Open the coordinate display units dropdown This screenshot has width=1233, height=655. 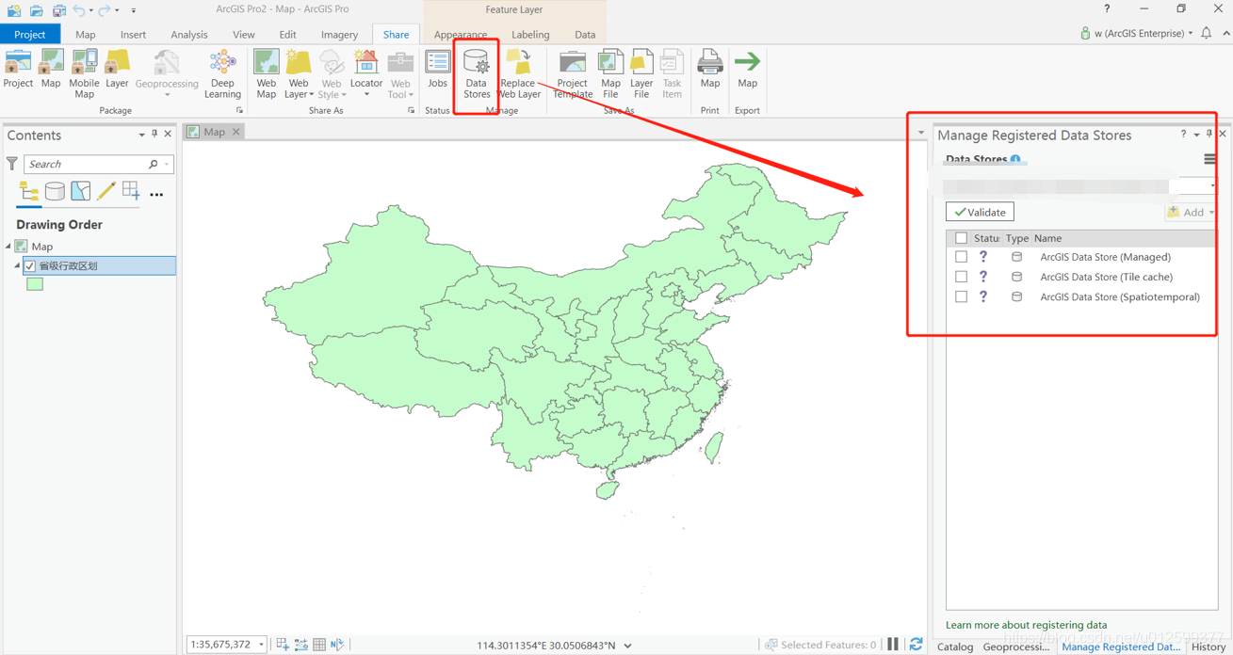point(628,646)
